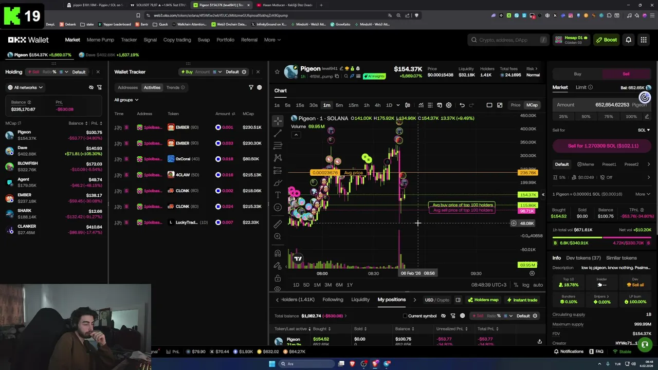Viewport: 658px width, 370px height.
Task: Open the apps grid menu in the header
Action: [x=644, y=40]
